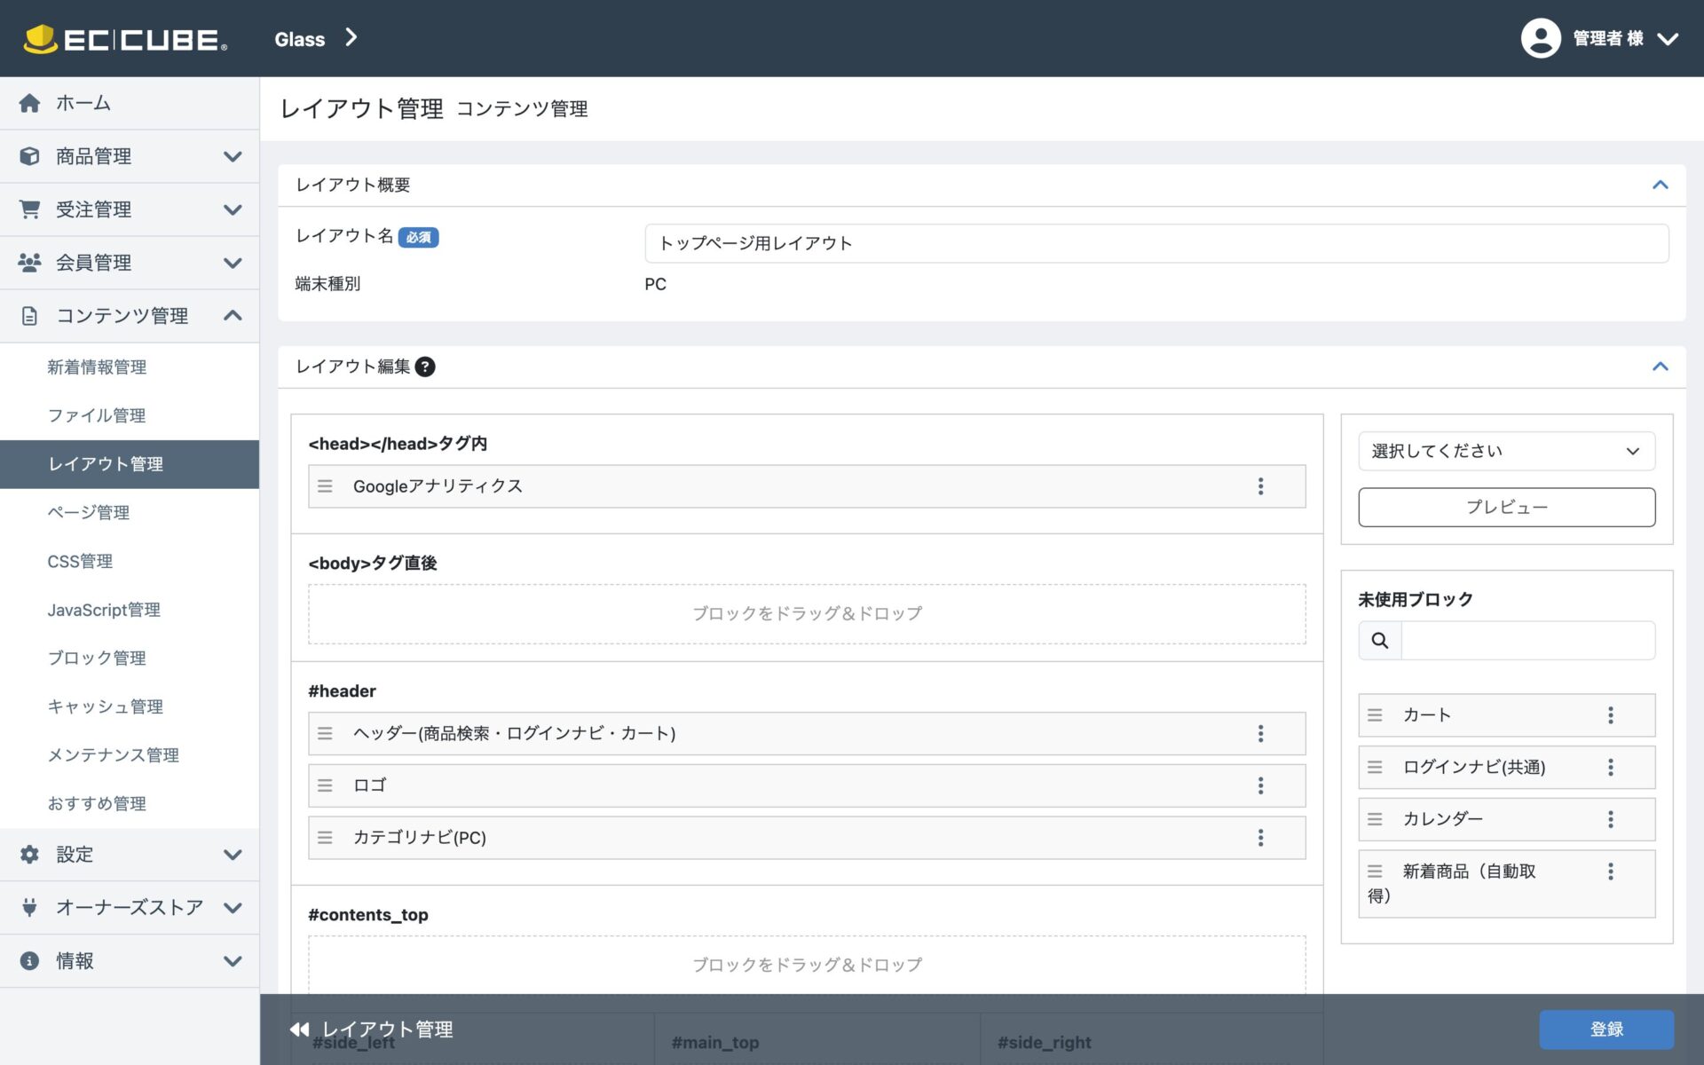Collapse the コンテンツ管理 sidebar menu
Viewport: 1704px width, 1065px height.
pyautogui.click(x=130, y=316)
